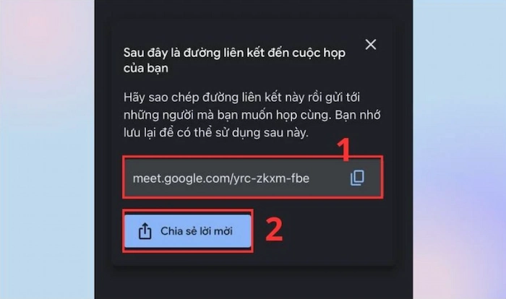506x299 pixels.
Task: Click the dark area below the dialog
Action: tap(254, 282)
